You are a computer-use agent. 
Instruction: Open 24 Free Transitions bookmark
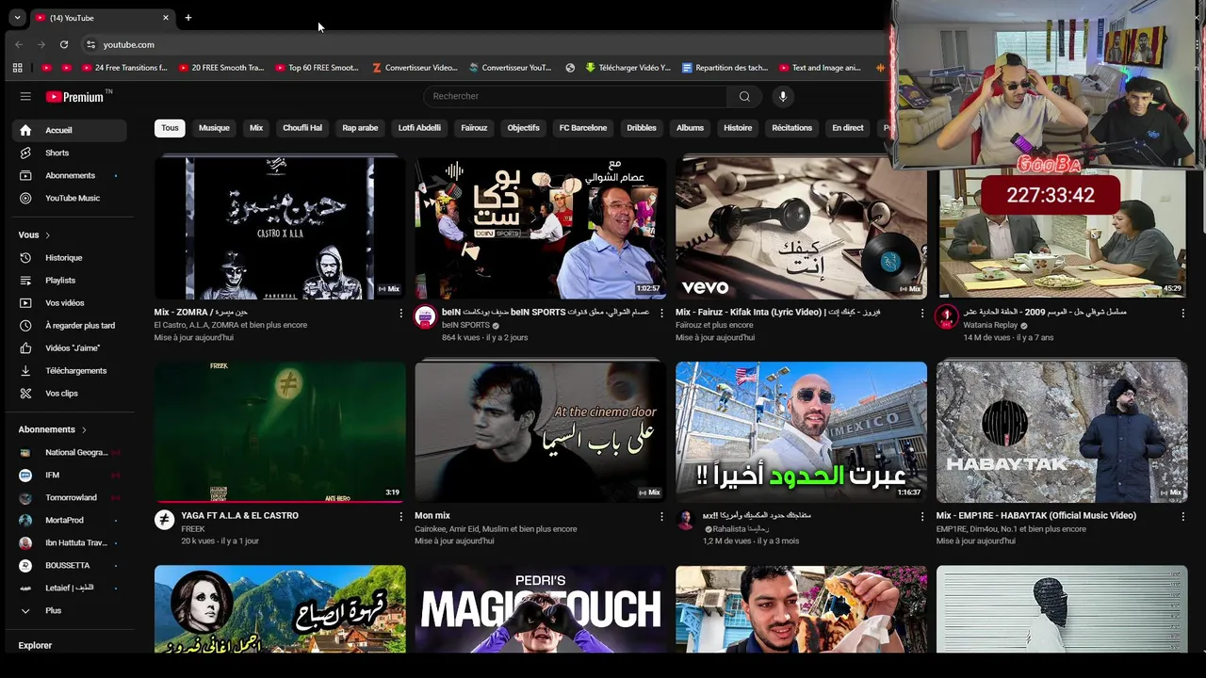tap(124, 68)
